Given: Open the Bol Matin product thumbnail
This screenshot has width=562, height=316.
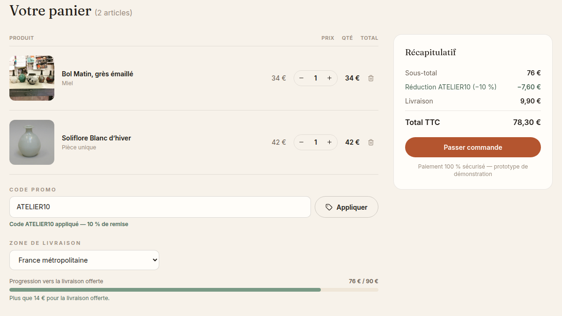Looking at the screenshot, I should pos(32,78).
